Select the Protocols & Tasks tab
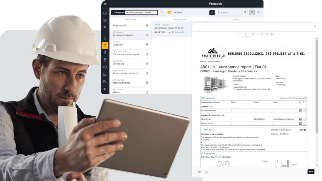322x181 pixels. (x=180, y=19)
